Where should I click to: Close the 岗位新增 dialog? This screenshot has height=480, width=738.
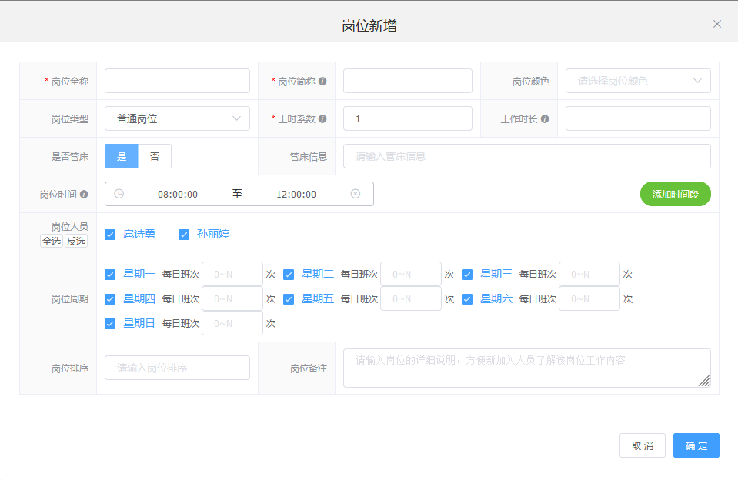pos(717,24)
